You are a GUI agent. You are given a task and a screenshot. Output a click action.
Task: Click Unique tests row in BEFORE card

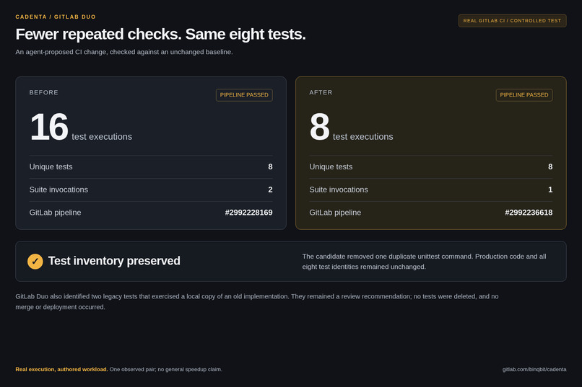pos(151,167)
